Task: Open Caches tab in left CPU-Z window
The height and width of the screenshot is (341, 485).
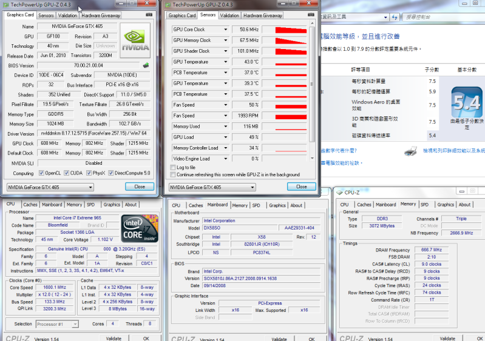Action: pos(30,205)
